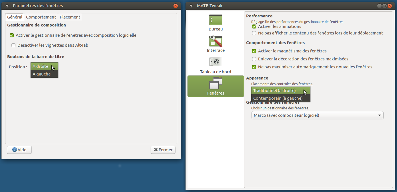Open the Marco window manager dropdown

click(x=317, y=115)
